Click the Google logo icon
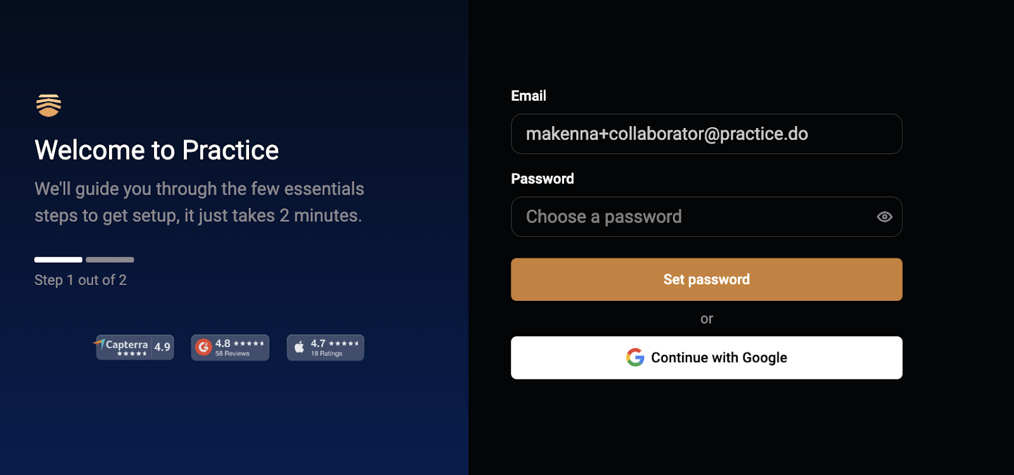The height and width of the screenshot is (475, 1014). (635, 357)
